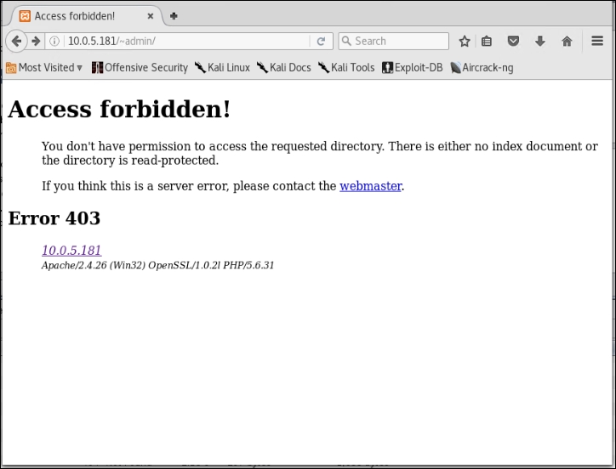The width and height of the screenshot is (616, 469).
Task: Click the address bar URL field
Action: click(188, 41)
